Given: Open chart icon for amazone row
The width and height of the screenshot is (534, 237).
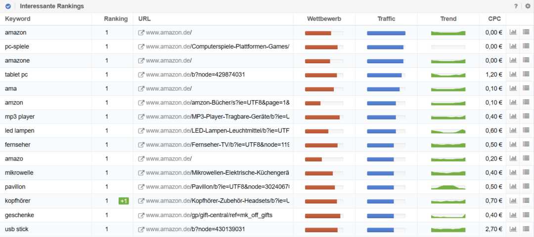Looking at the screenshot, I should point(513,61).
